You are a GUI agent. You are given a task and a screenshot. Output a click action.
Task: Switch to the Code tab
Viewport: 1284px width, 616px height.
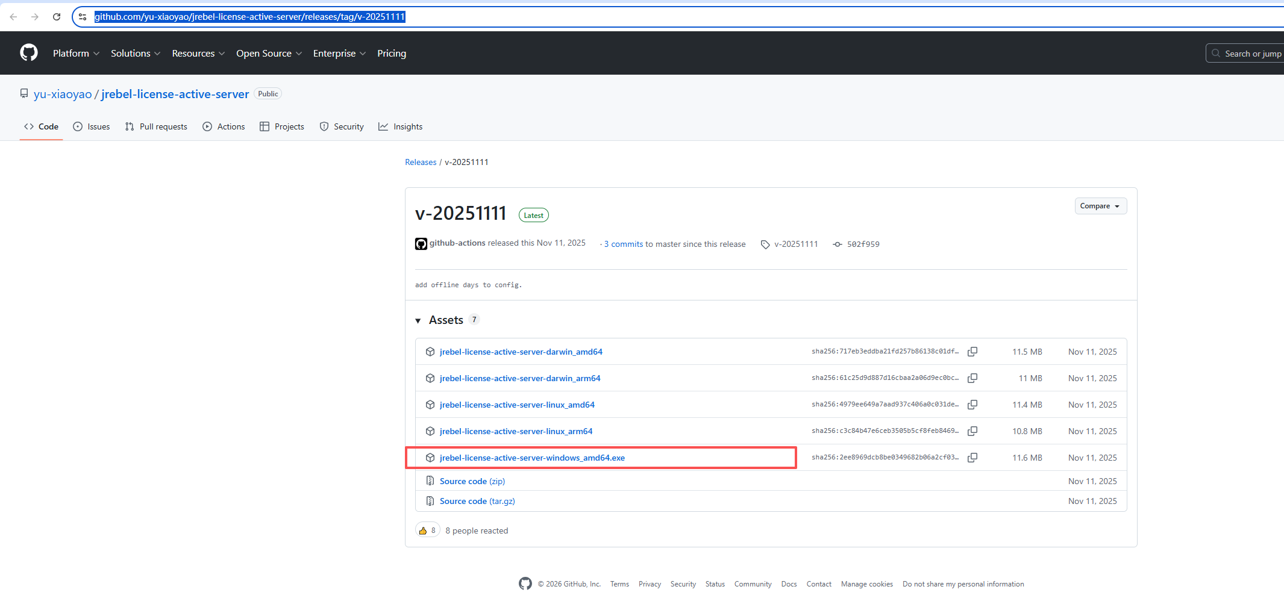(41, 126)
